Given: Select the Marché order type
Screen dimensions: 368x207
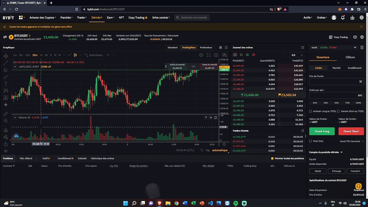Looking at the screenshot, I should pos(336,68).
